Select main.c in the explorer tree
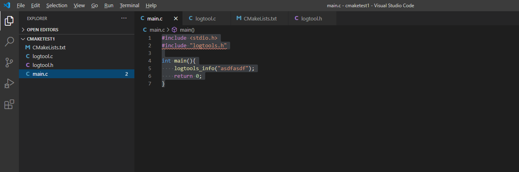This screenshot has height=172, width=519. point(76,74)
